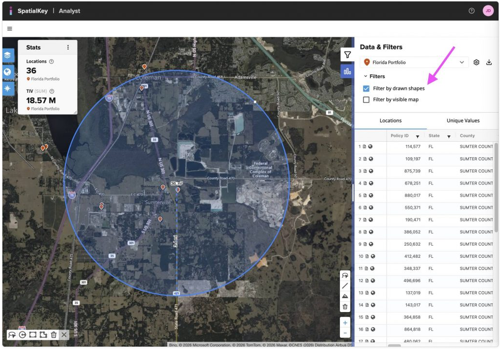Download the Florida Portfolio data

click(489, 62)
